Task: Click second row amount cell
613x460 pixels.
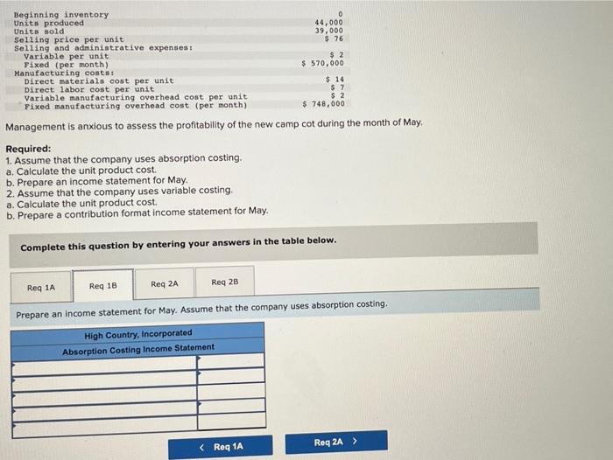Action: [x=231, y=376]
